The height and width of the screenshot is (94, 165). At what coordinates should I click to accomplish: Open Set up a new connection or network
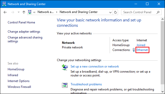pos(95,66)
